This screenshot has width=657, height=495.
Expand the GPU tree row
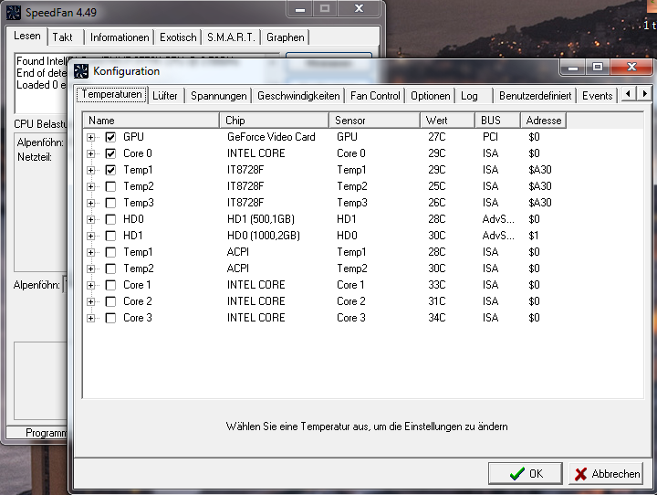click(90, 137)
